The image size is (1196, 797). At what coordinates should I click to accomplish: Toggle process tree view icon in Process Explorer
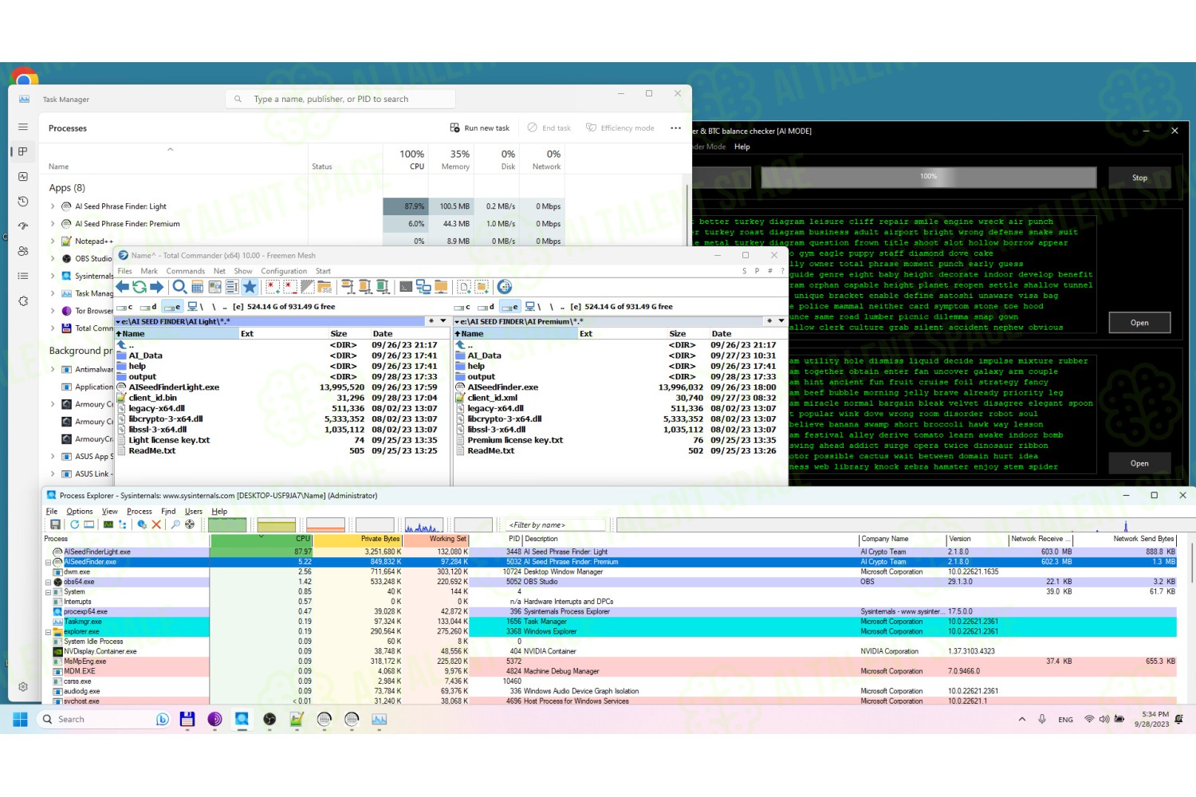pyautogui.click(x=123, y=524)
